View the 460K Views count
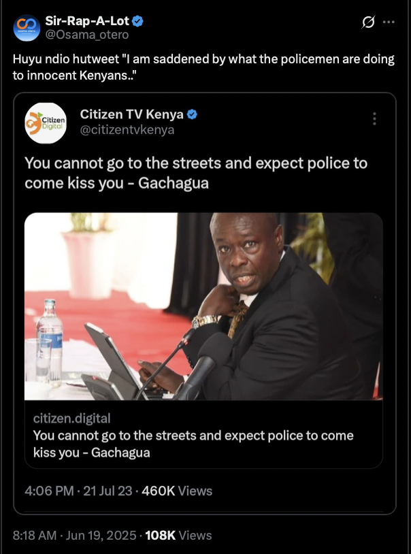 (177, 491)
